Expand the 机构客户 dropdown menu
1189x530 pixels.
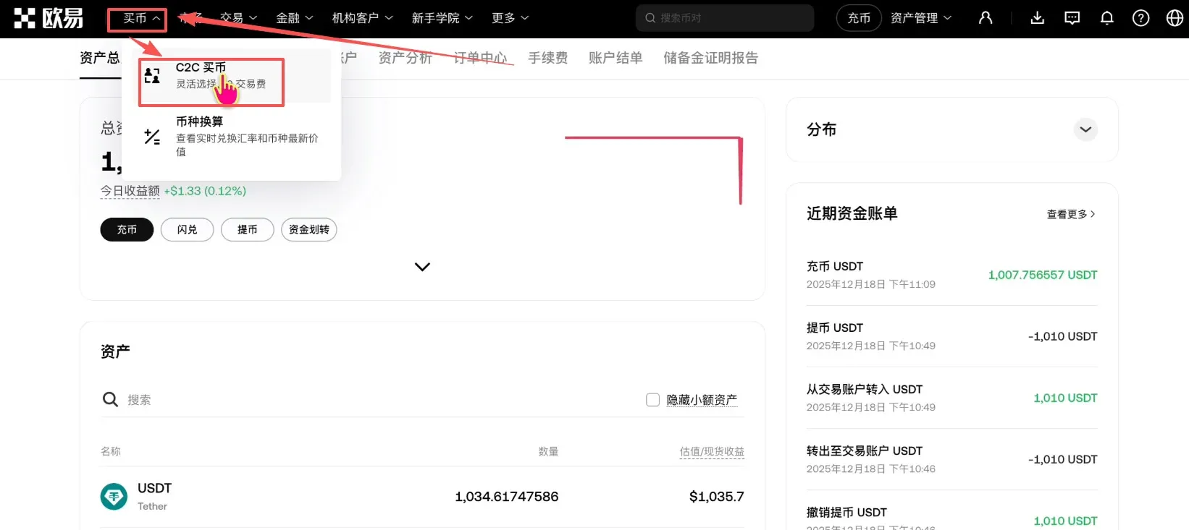click(362, 18)
